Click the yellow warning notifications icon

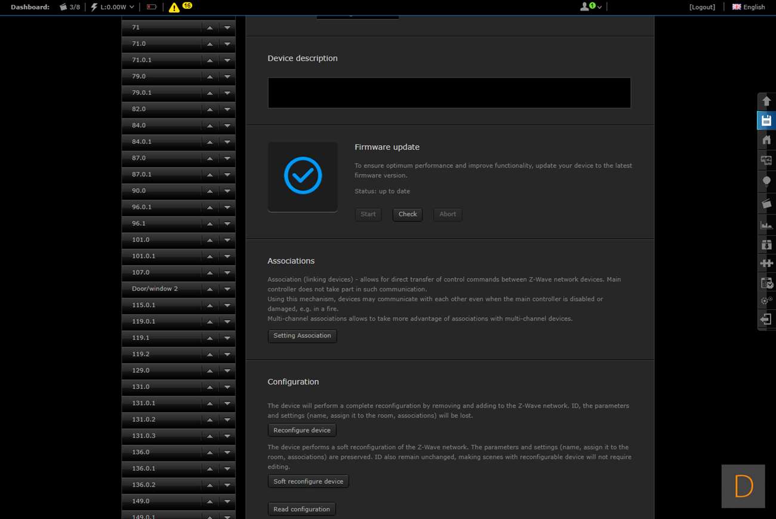pos(174,7)
